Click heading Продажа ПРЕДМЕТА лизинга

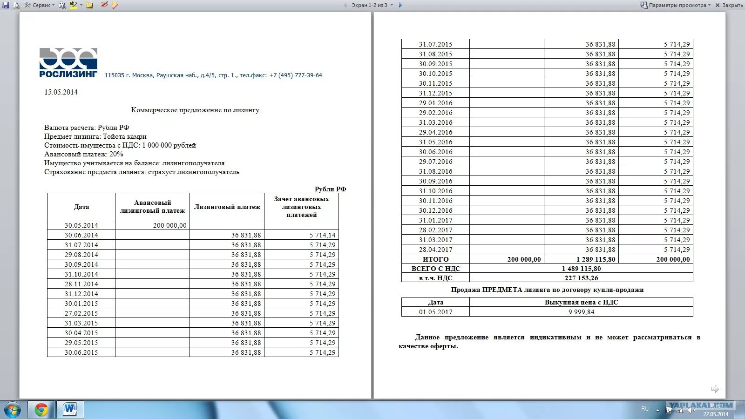(x=547, y=290)
